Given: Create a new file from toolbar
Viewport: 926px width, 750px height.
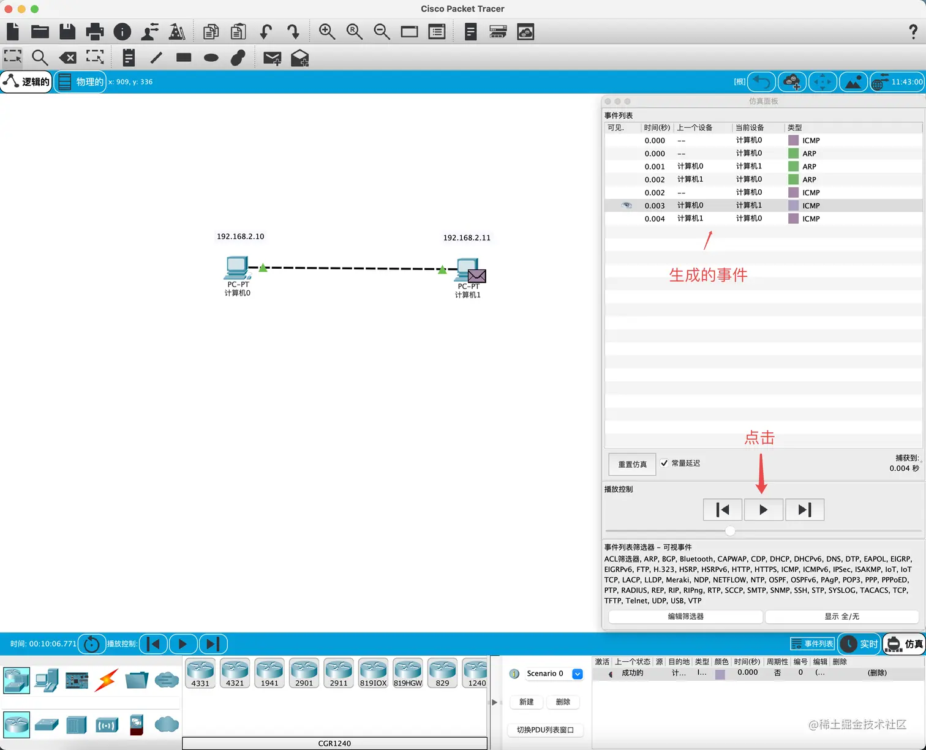Looking at the screenshot, I should 13,31.
